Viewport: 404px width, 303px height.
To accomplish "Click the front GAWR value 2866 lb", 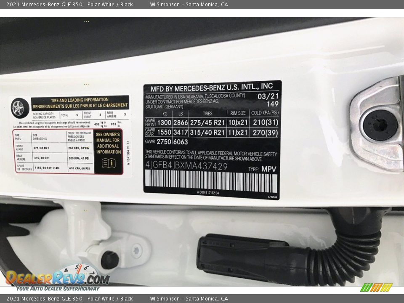I will (x=181, y=122).
